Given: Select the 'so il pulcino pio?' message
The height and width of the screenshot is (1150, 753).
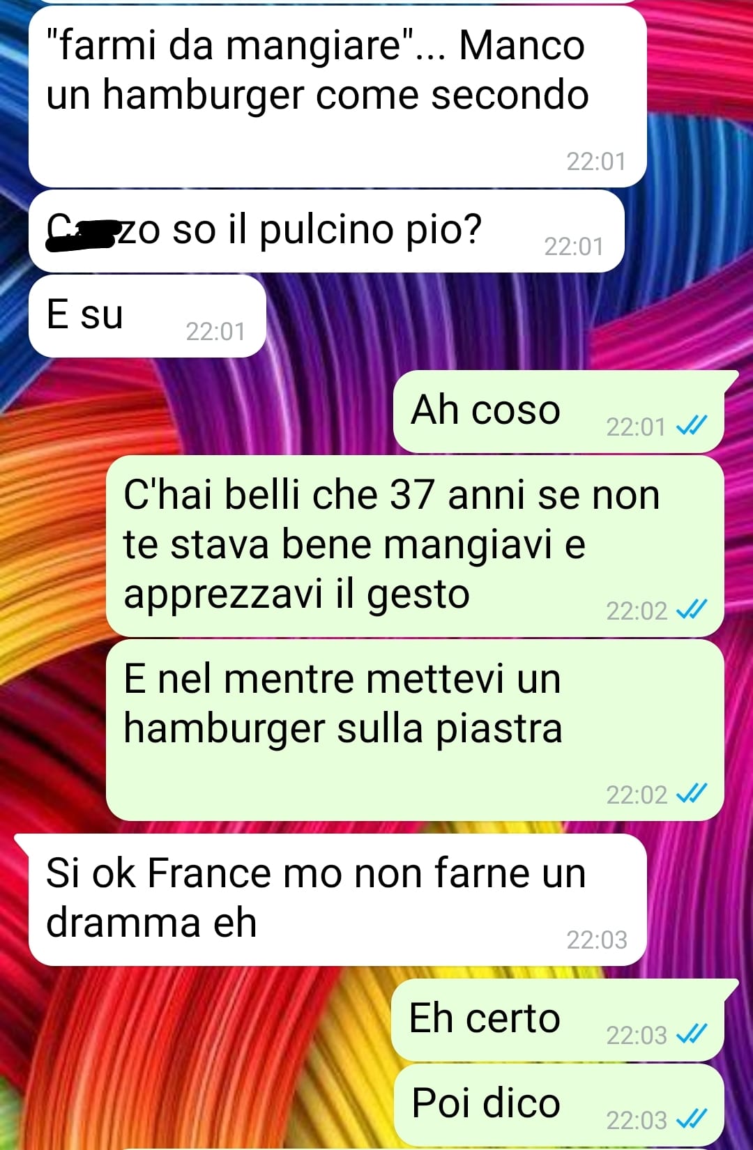Looking at the screenshot, I should pos(326,231).
